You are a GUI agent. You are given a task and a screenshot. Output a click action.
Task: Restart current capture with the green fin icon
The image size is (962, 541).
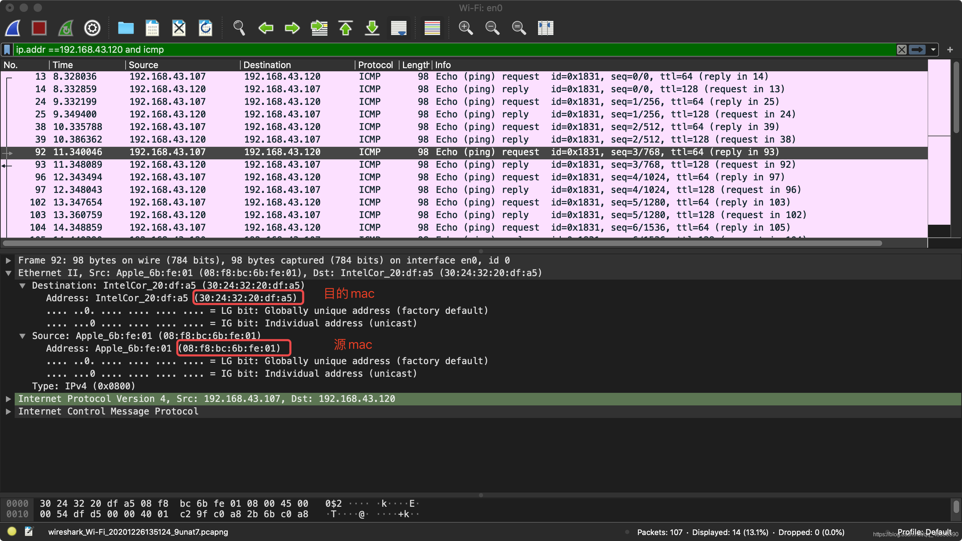coord(66,28)
